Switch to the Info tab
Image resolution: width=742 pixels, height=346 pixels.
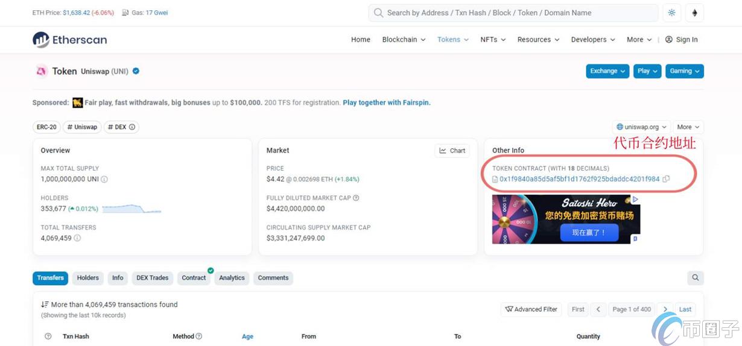(118, 278)
